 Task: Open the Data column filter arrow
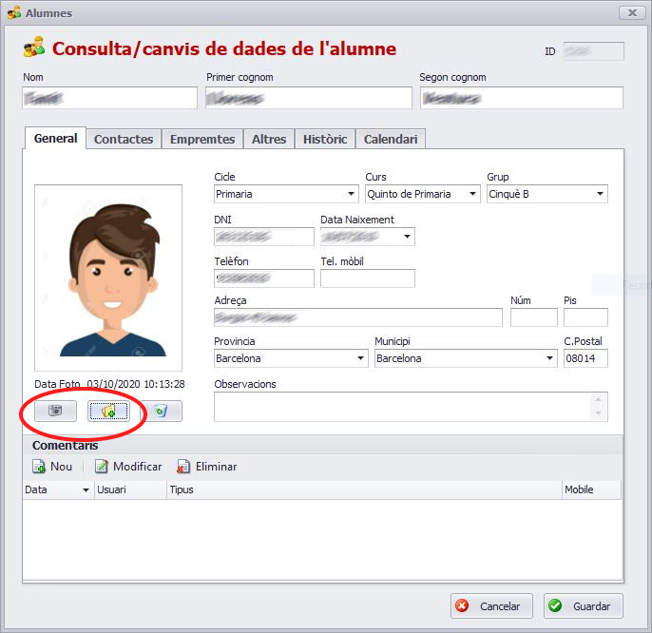86,489
